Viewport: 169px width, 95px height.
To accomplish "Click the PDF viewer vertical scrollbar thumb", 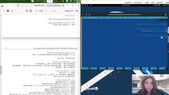I will pyautogui.click(x=1, y=70).
